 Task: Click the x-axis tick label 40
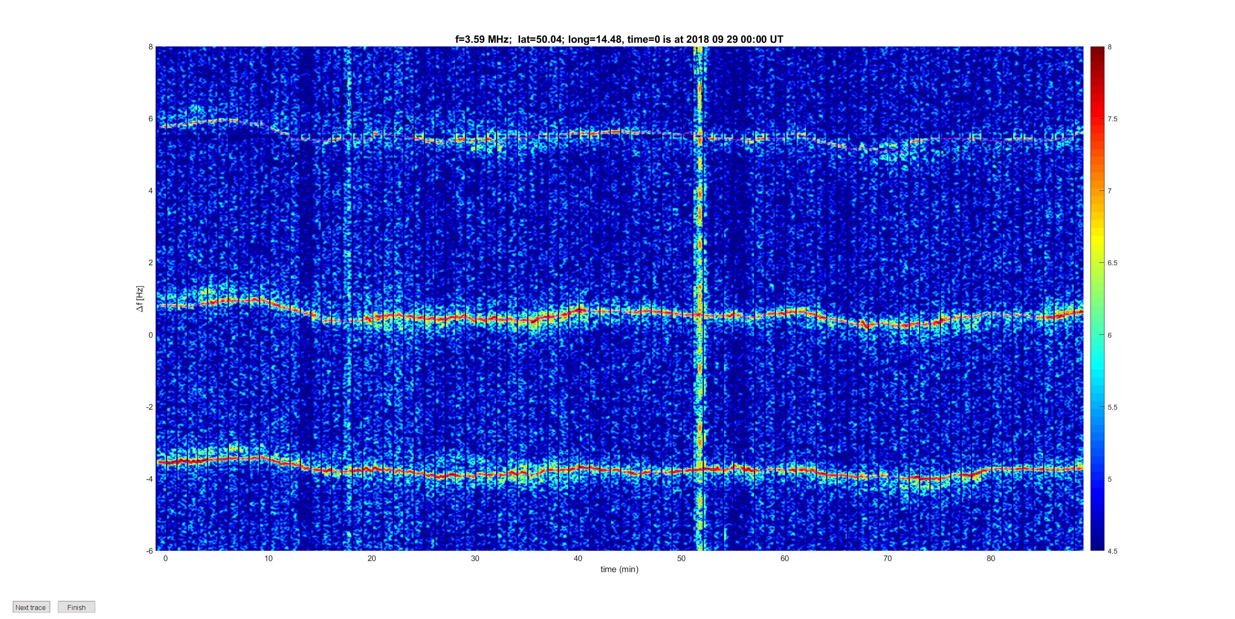pyautogui.click(x=578, y=558)
